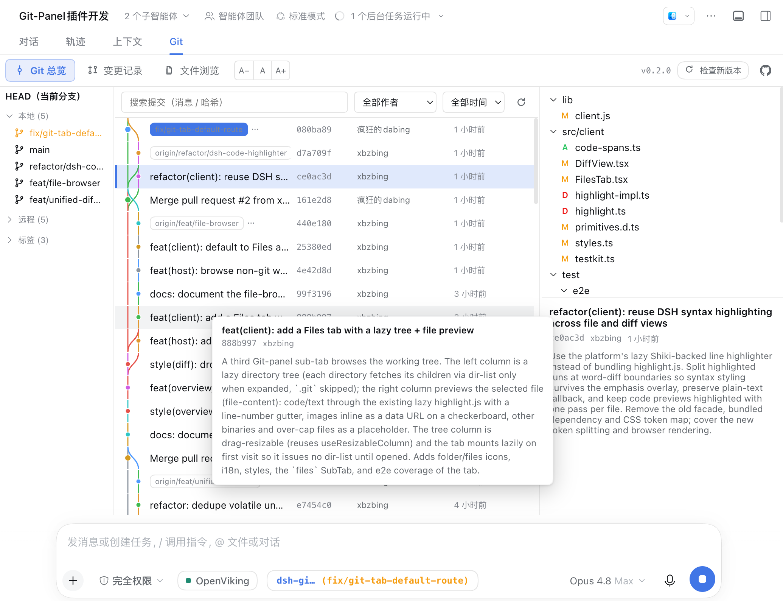Switch to the 轨迹 tab
This screenshot has height=601, width=783.
(75, 42)
